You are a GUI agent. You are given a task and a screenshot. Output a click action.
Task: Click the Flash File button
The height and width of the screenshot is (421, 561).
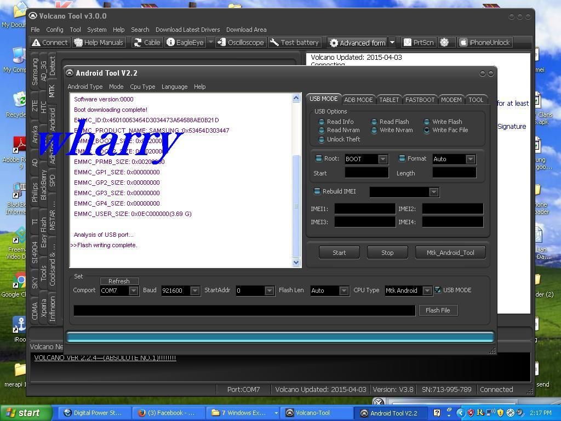(x=438, y=310)
